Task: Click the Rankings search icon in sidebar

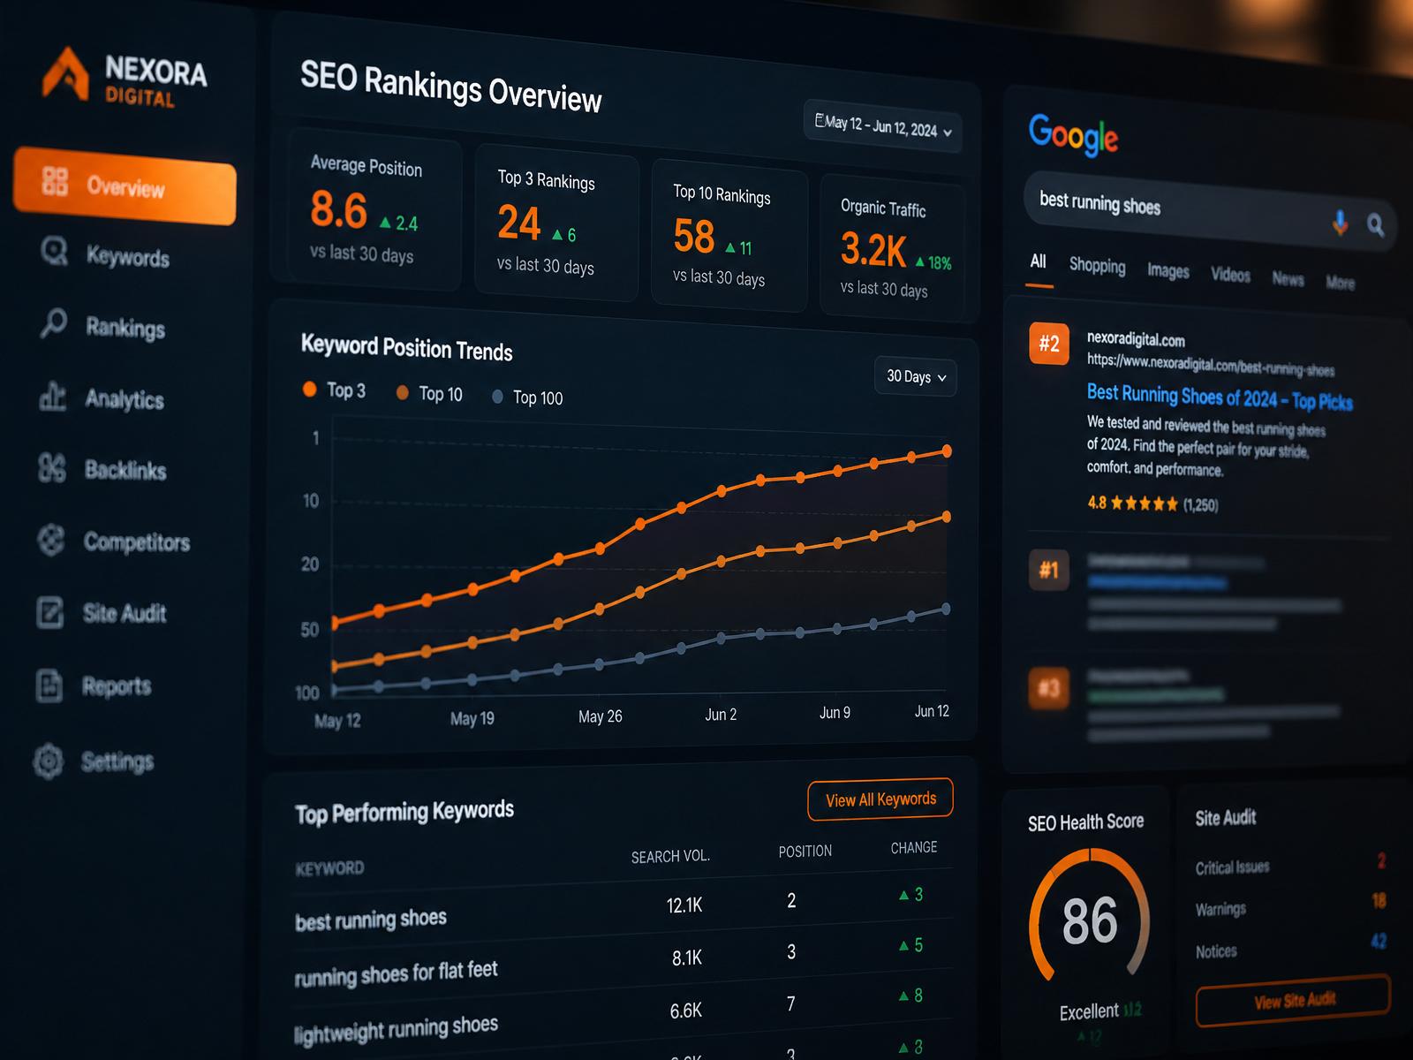Action: [x=53, y=323]
